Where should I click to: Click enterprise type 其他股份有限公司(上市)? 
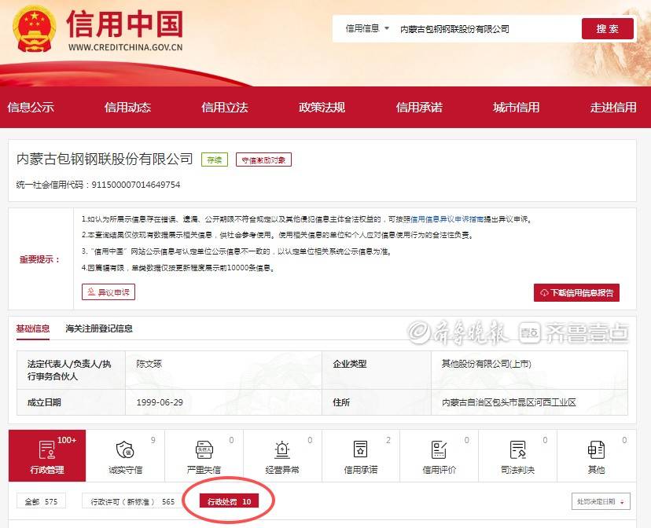point(486,364)
